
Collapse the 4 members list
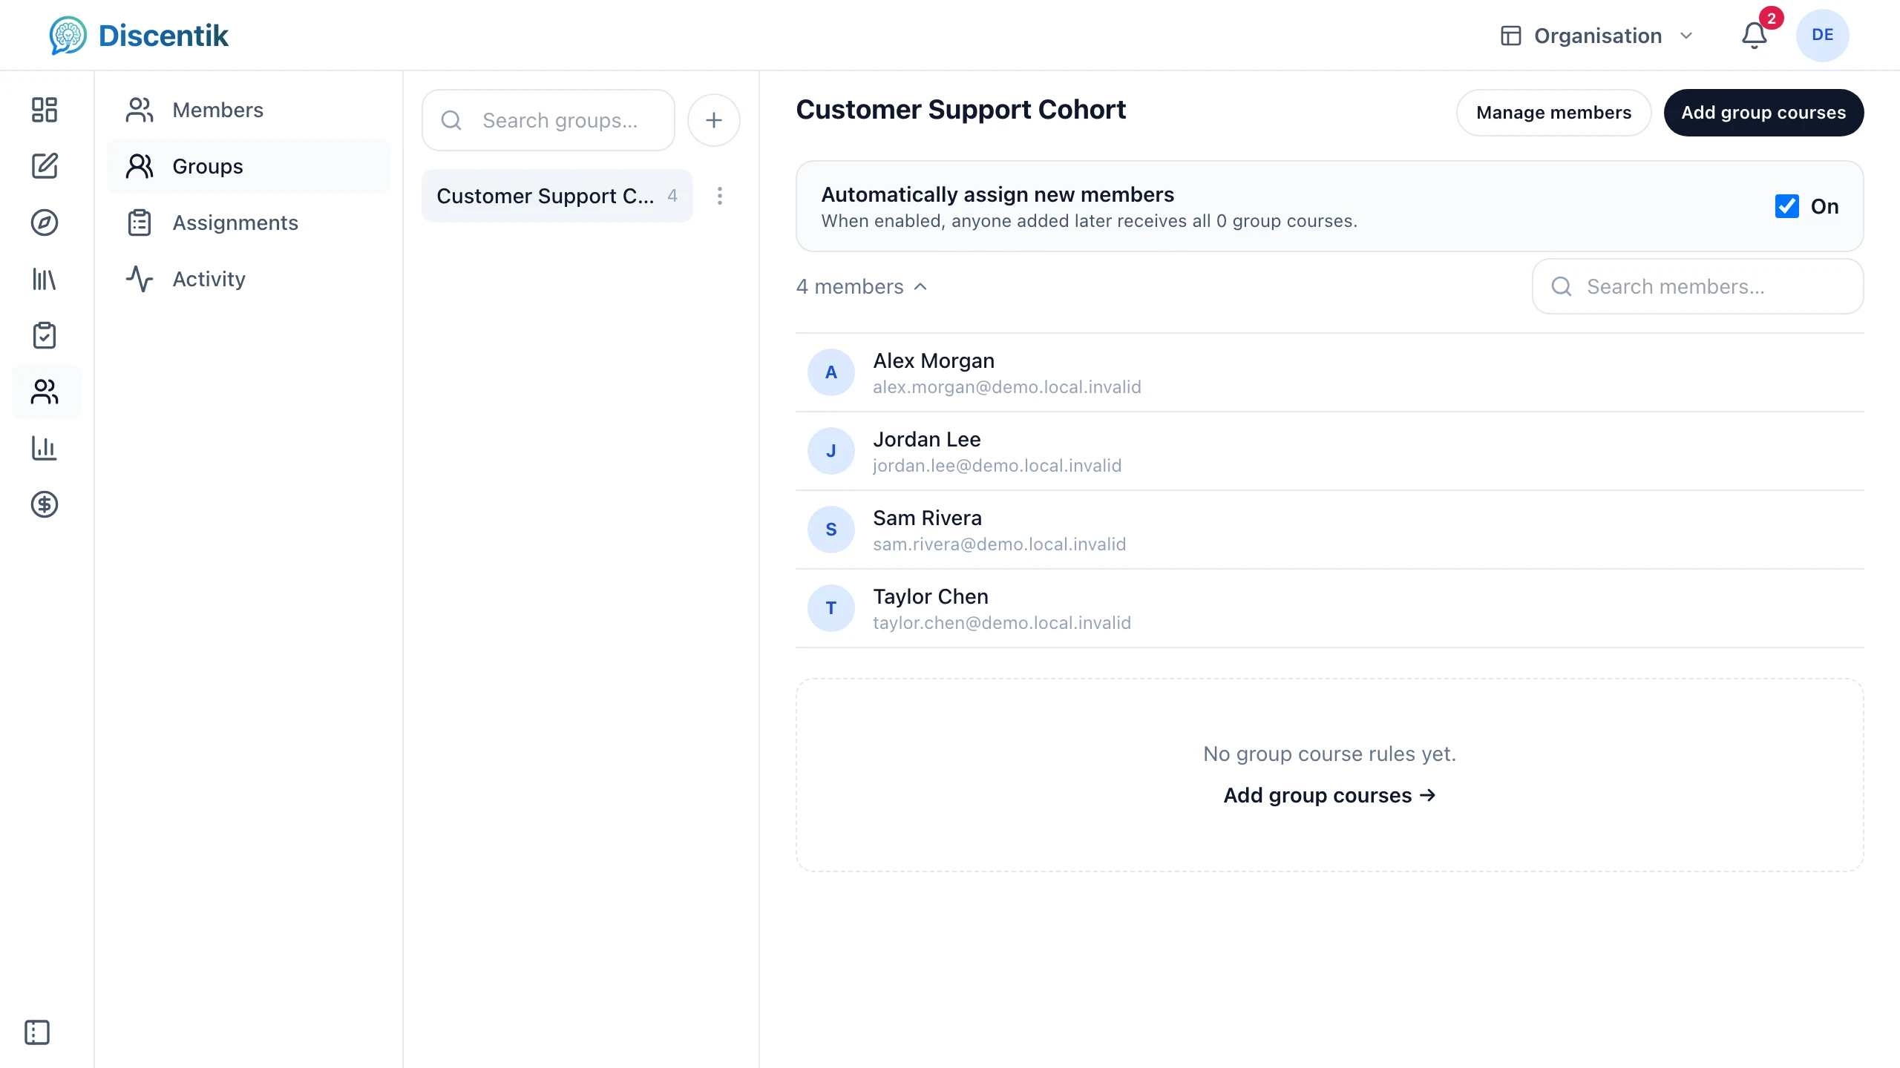(x=862, y=286)
